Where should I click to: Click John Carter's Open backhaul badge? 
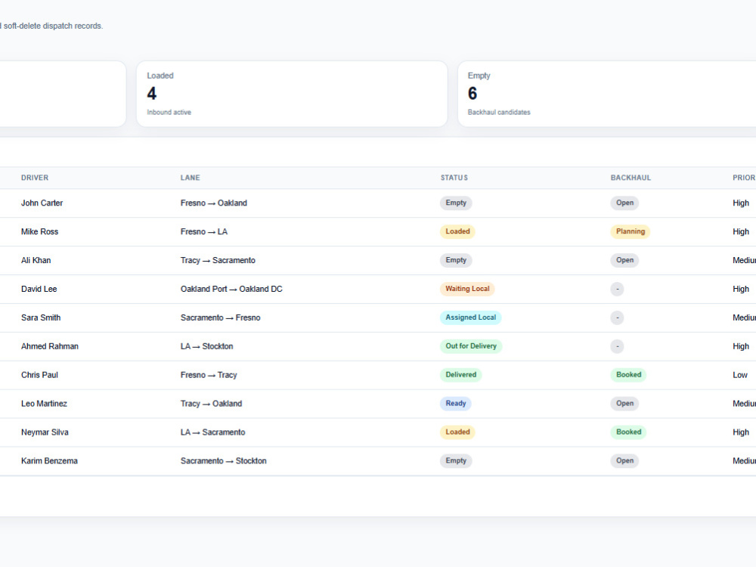(x=625, y=203)
